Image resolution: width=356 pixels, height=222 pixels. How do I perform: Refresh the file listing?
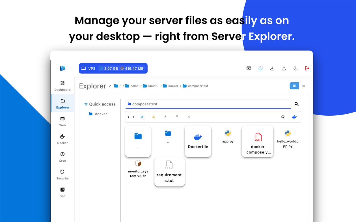(x=142, y=117)
